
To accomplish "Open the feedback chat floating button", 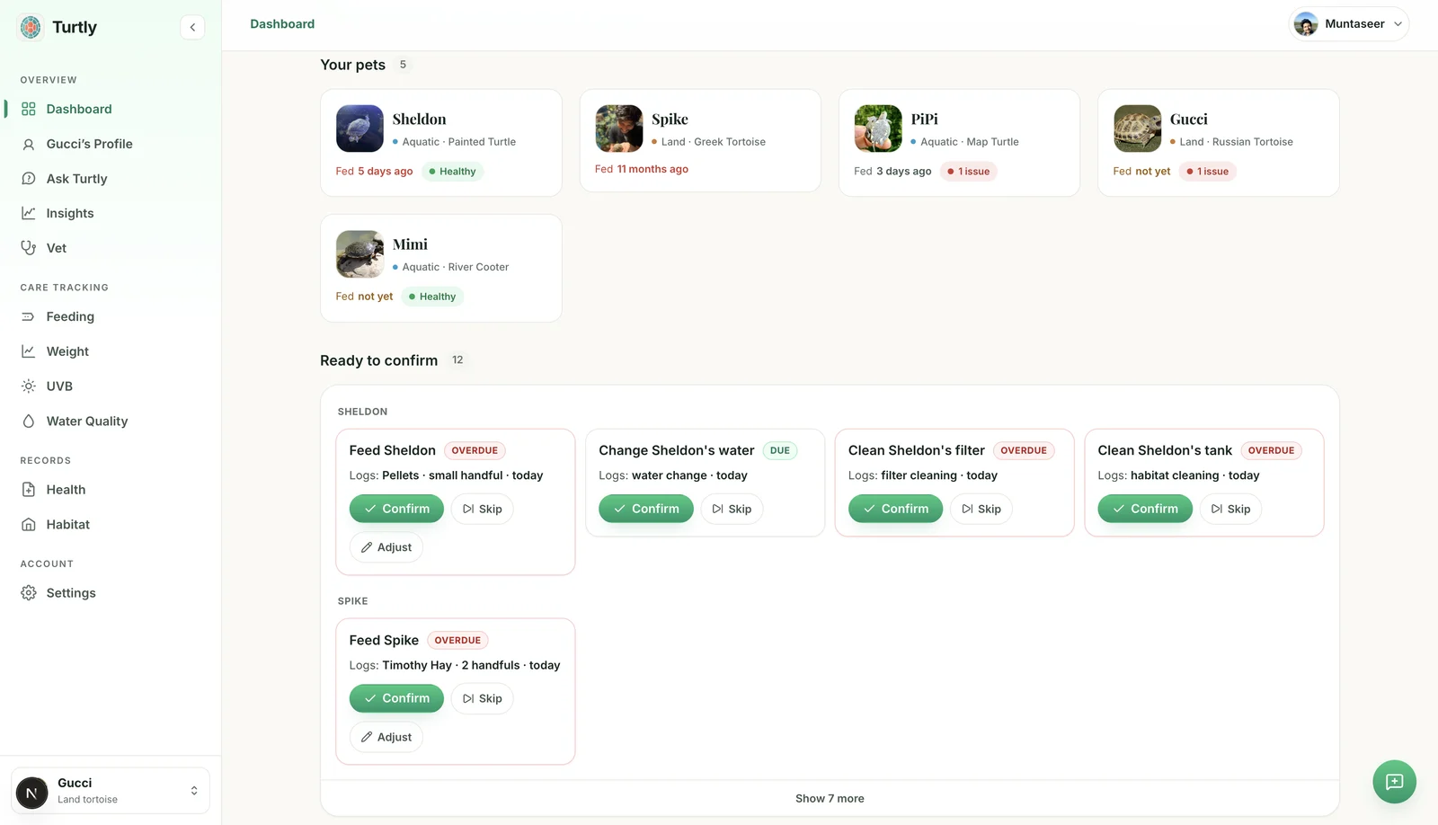I will [1394, 782].
